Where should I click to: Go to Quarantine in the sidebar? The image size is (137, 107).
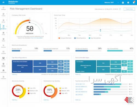point(4,46)
